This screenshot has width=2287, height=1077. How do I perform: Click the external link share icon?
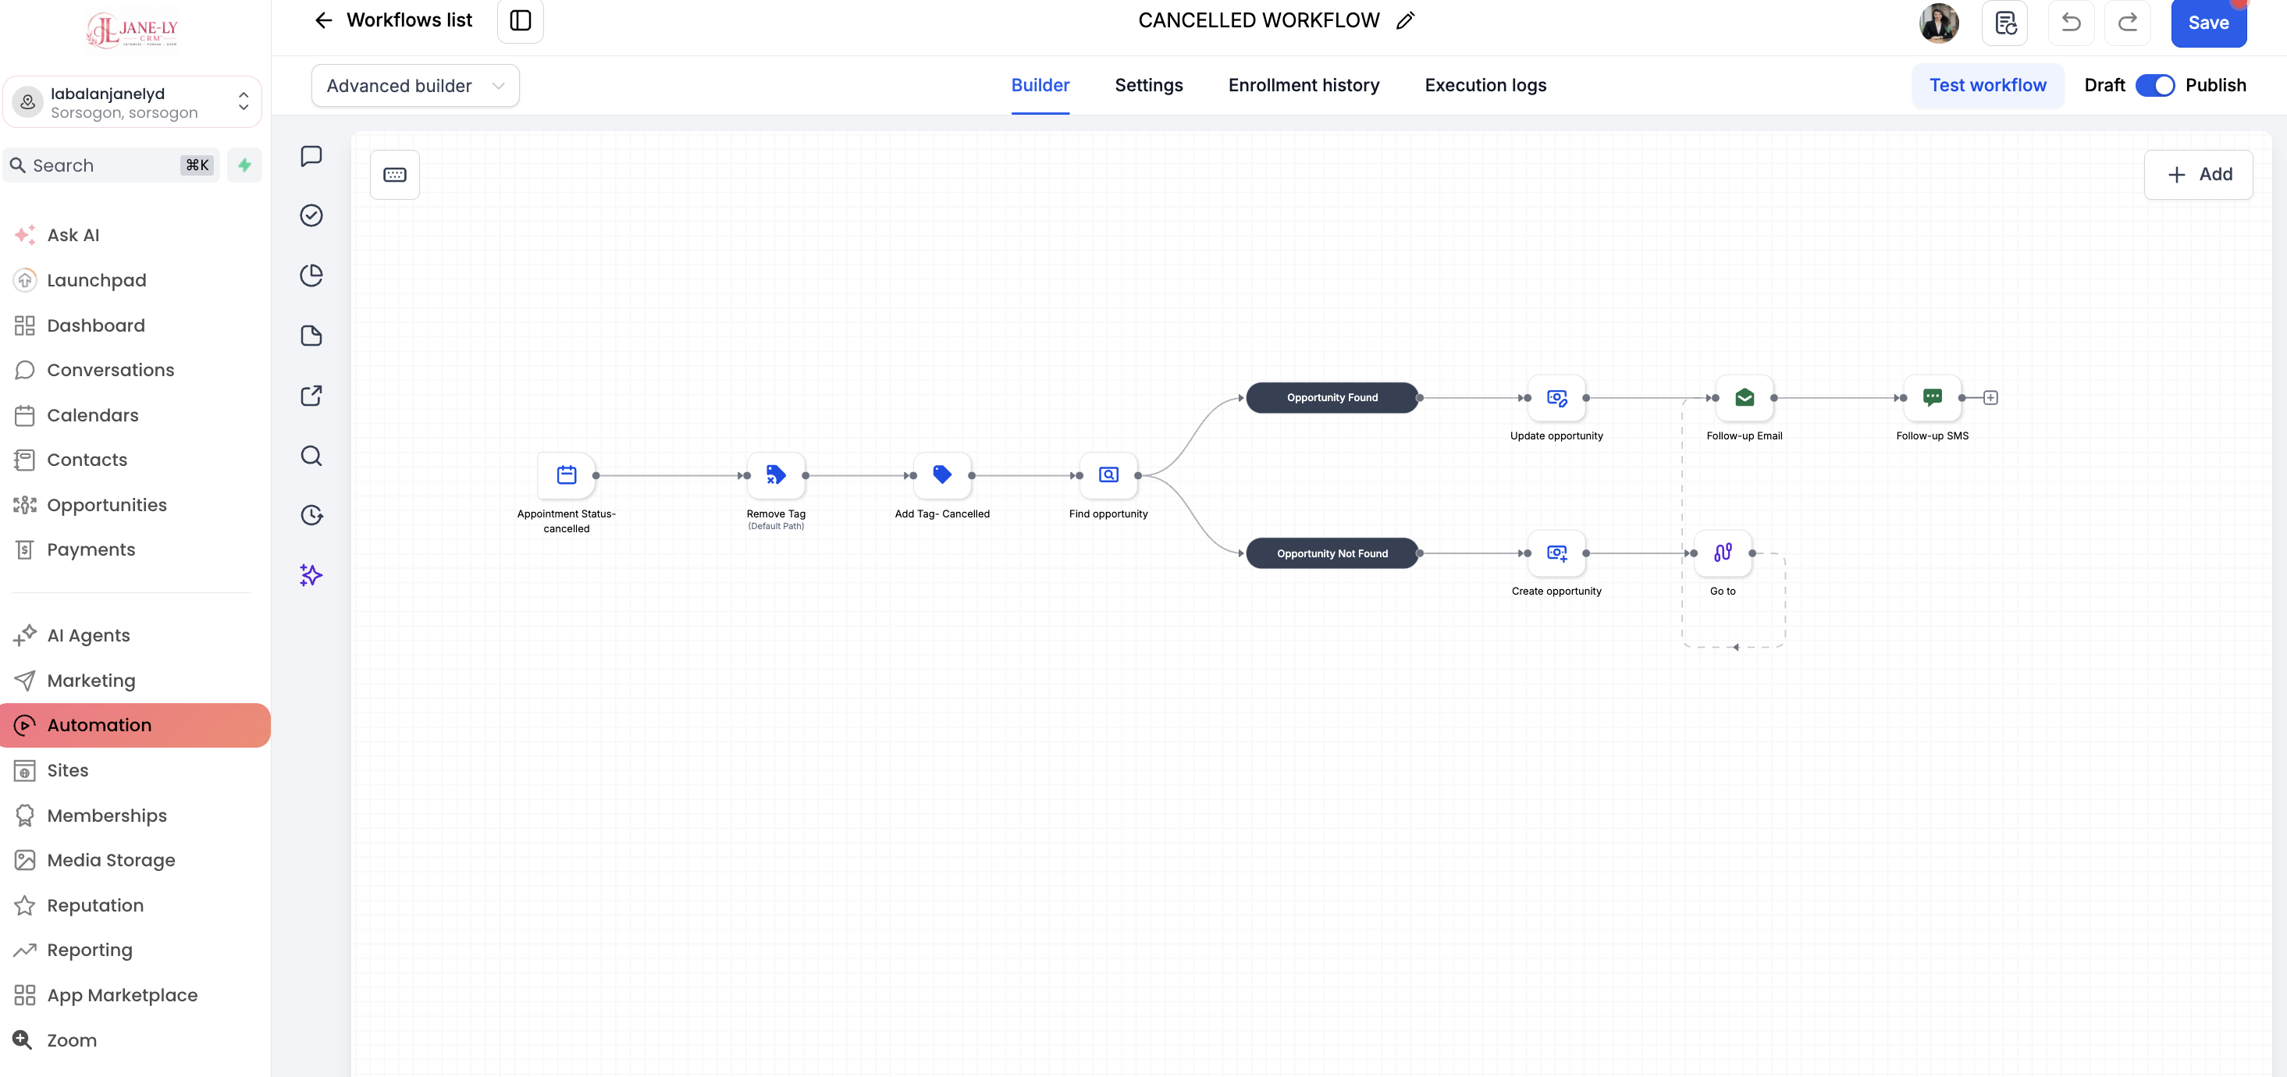click(311, 395)
